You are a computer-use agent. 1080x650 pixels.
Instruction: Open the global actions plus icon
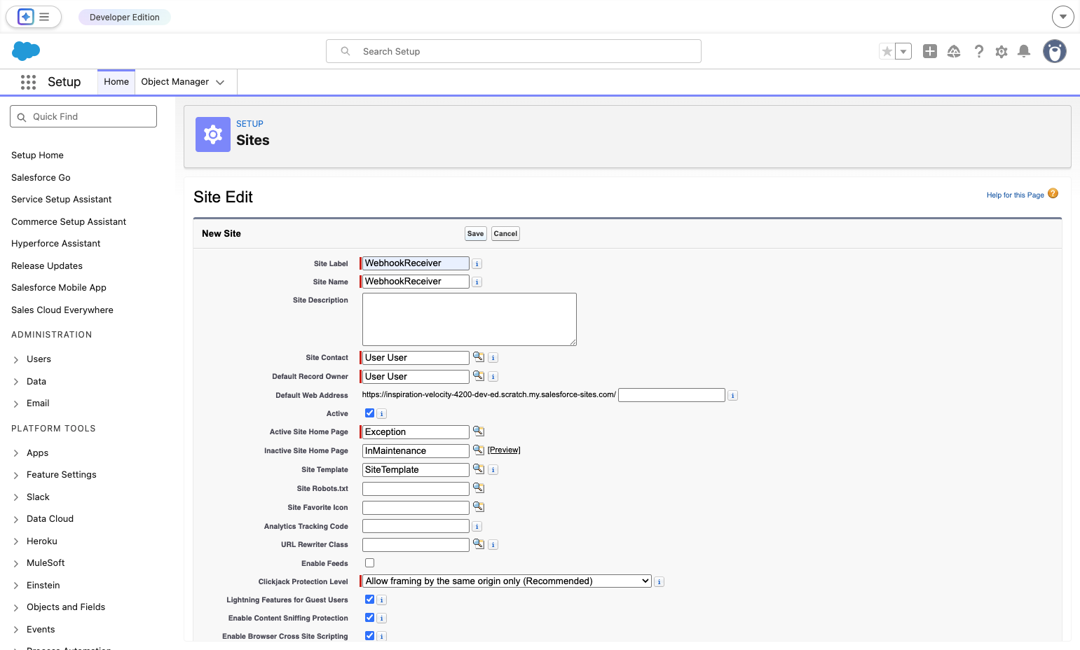[x=930, y=51]
